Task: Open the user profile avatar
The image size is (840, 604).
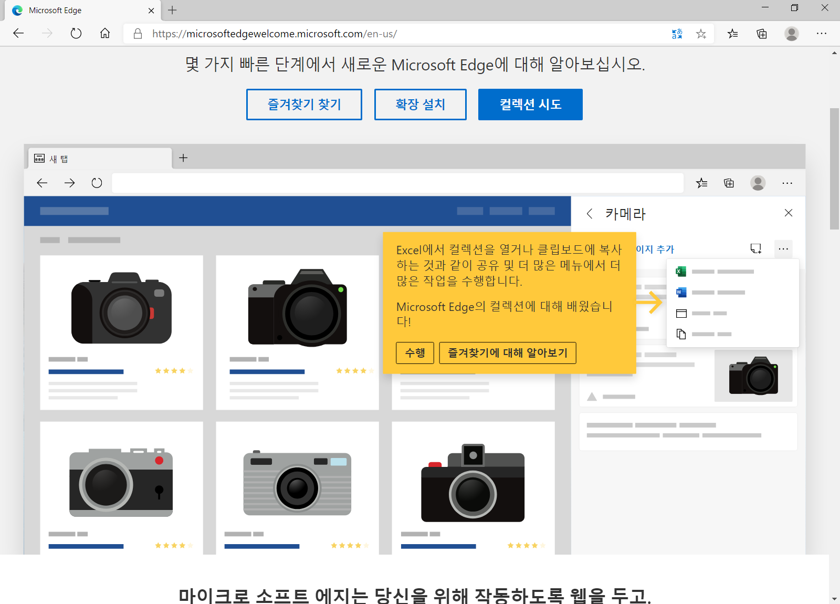Action: coord(792,34)
